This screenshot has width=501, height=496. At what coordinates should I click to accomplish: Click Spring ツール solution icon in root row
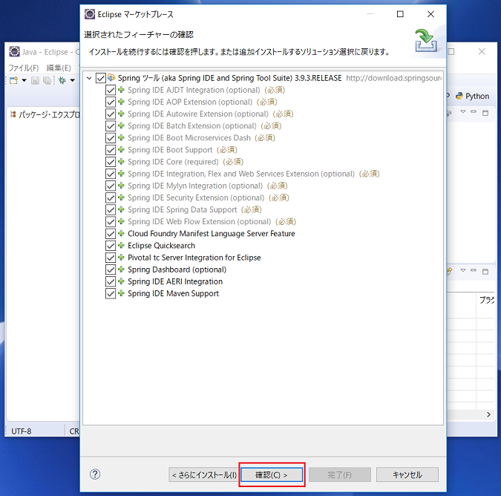[x=111, y=78]
